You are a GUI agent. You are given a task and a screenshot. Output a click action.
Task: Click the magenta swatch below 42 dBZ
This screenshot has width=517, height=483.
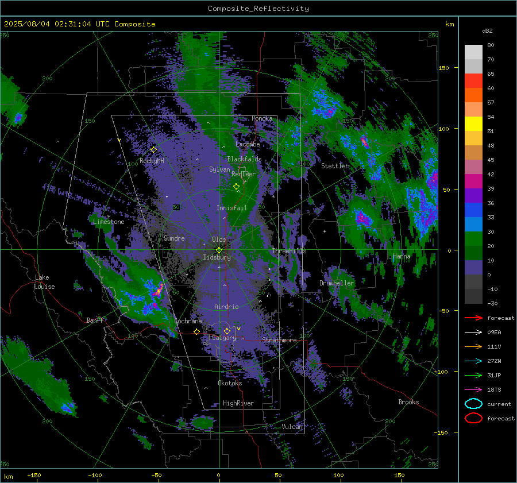473,181
